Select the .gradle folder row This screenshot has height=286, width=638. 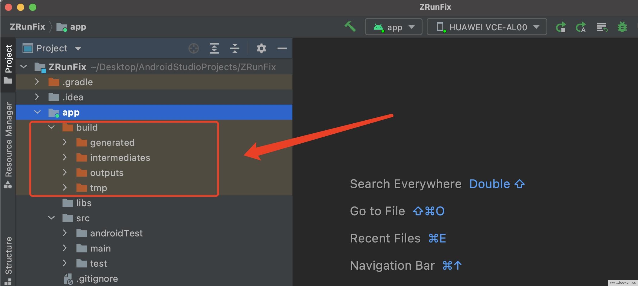click(x=154, y=82)
